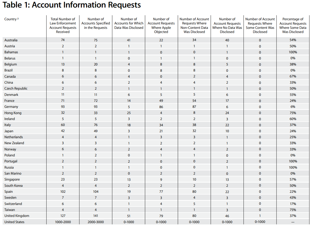
Task: Select the 'New Zealand' row label
Action: coord(14,143)
